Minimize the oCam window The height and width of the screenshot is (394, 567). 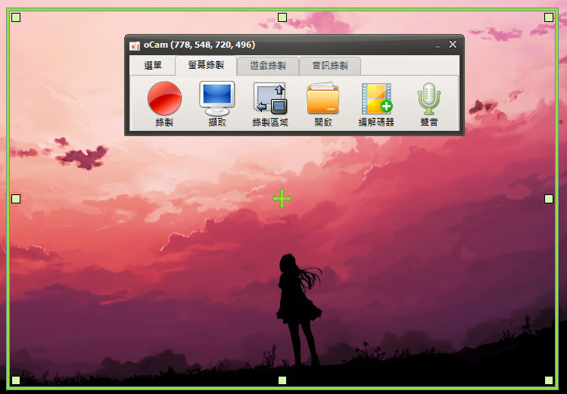click(x=438, y=45)
